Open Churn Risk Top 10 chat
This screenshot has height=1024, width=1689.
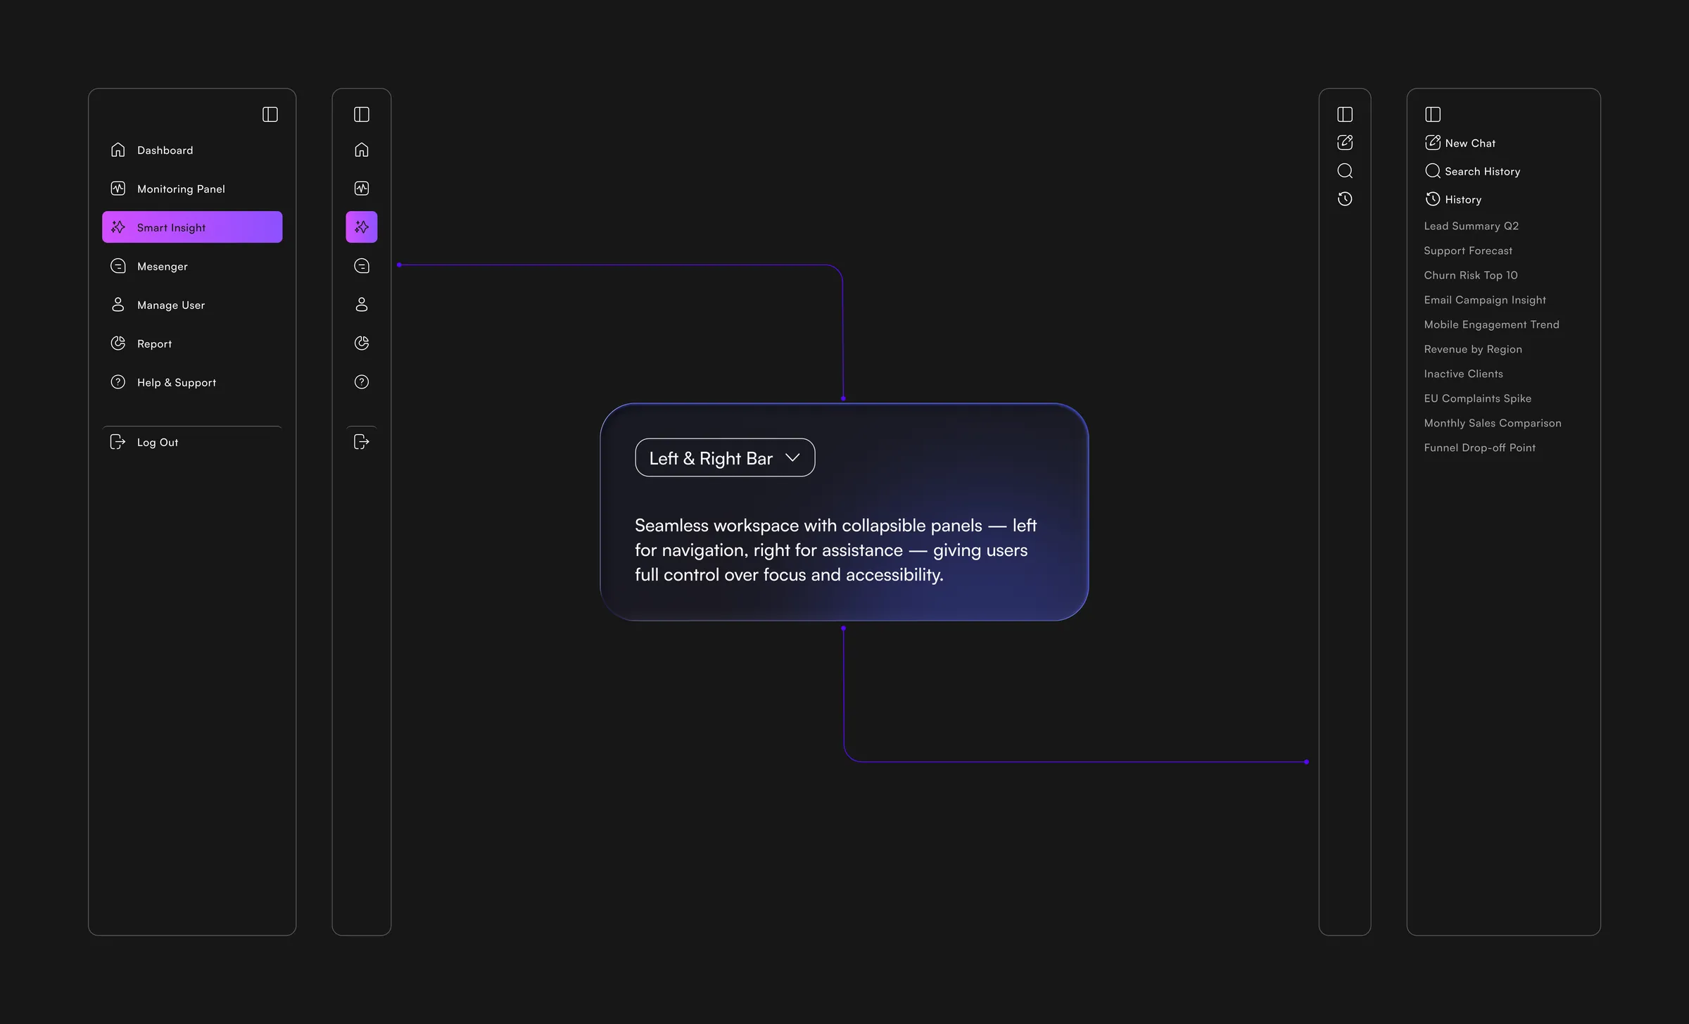click(1471, 275)
